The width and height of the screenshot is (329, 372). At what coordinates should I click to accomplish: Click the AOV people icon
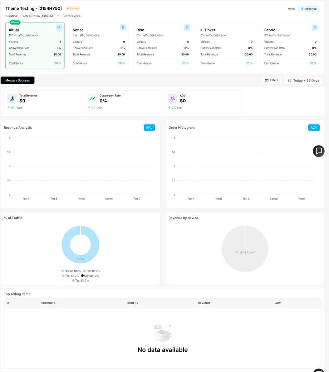pyautogui.click(x=172, y=98)
